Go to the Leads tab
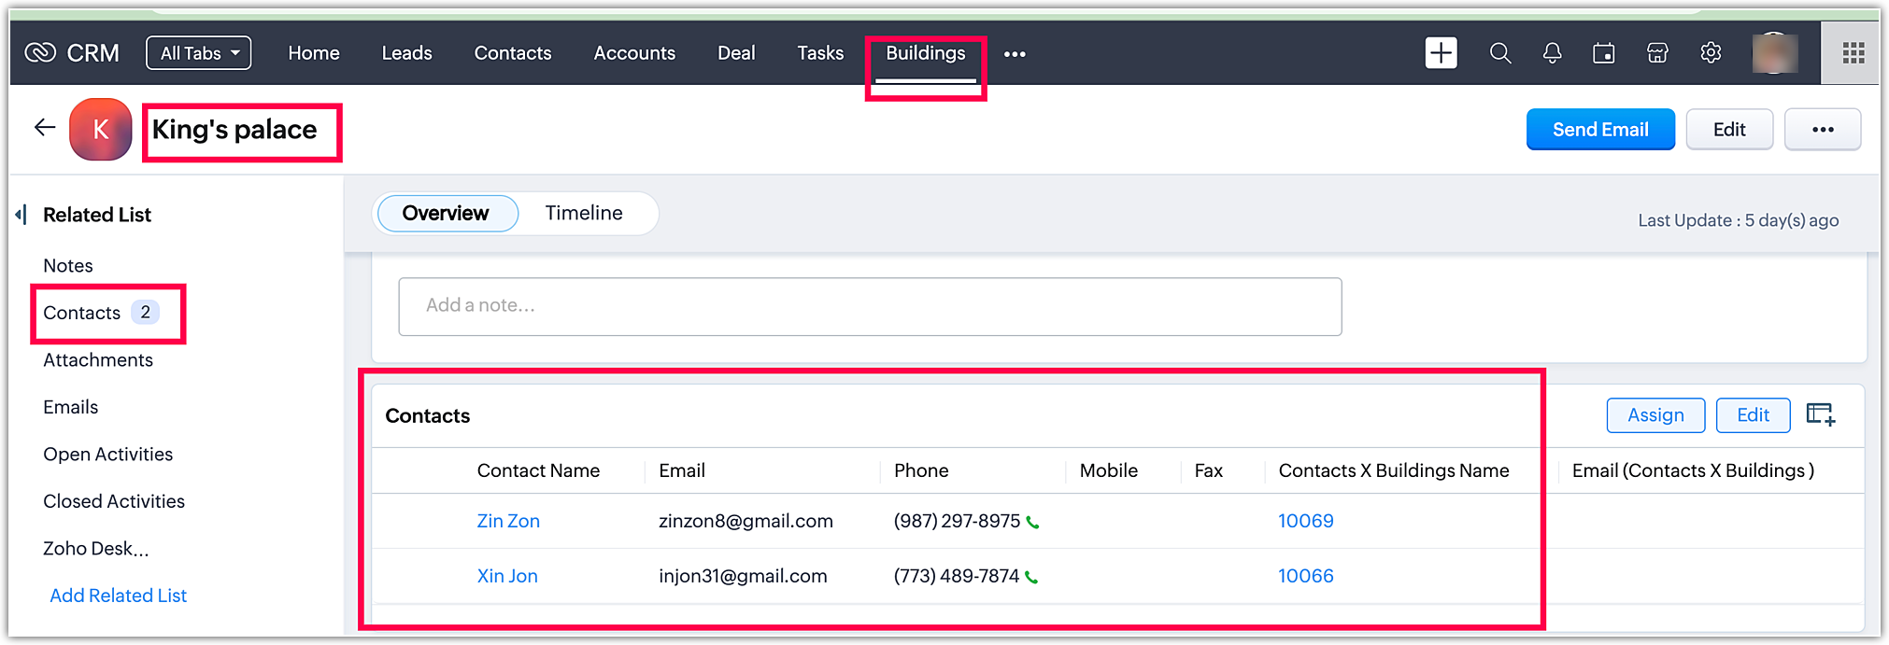The image size is (1889, 645). point(406,53)
